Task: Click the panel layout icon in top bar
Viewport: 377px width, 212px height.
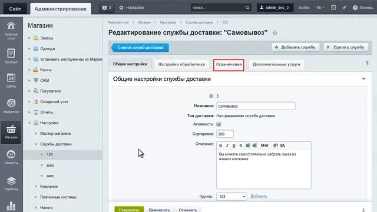Action: tap(333, 8)
